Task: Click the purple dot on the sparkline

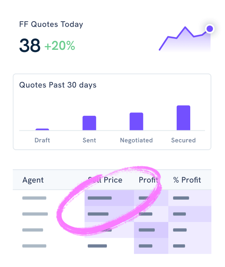Action: coord(210,29)
